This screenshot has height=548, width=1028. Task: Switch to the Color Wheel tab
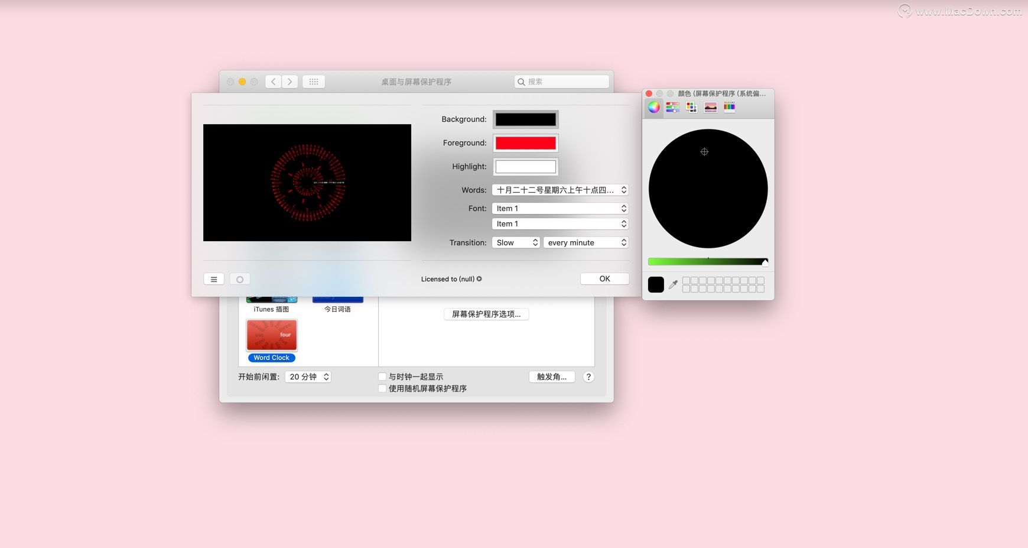point(653,107)
